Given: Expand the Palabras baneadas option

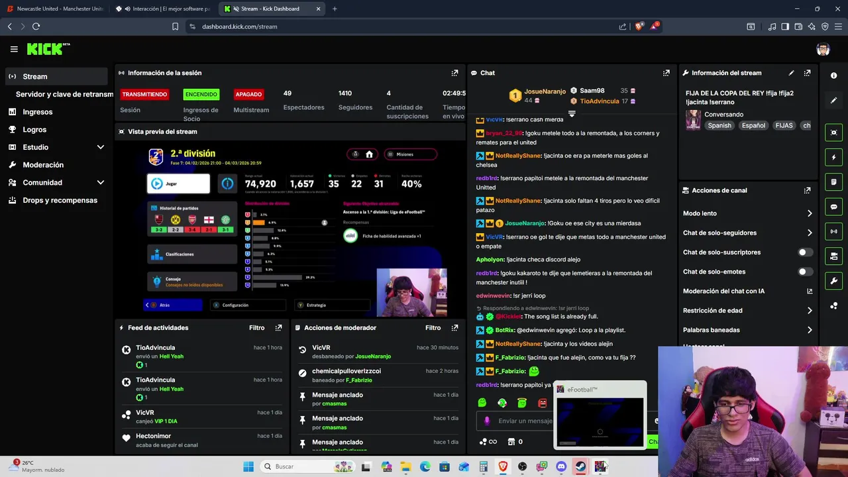Looking at the screenshot, I should [x=810, y=330].
